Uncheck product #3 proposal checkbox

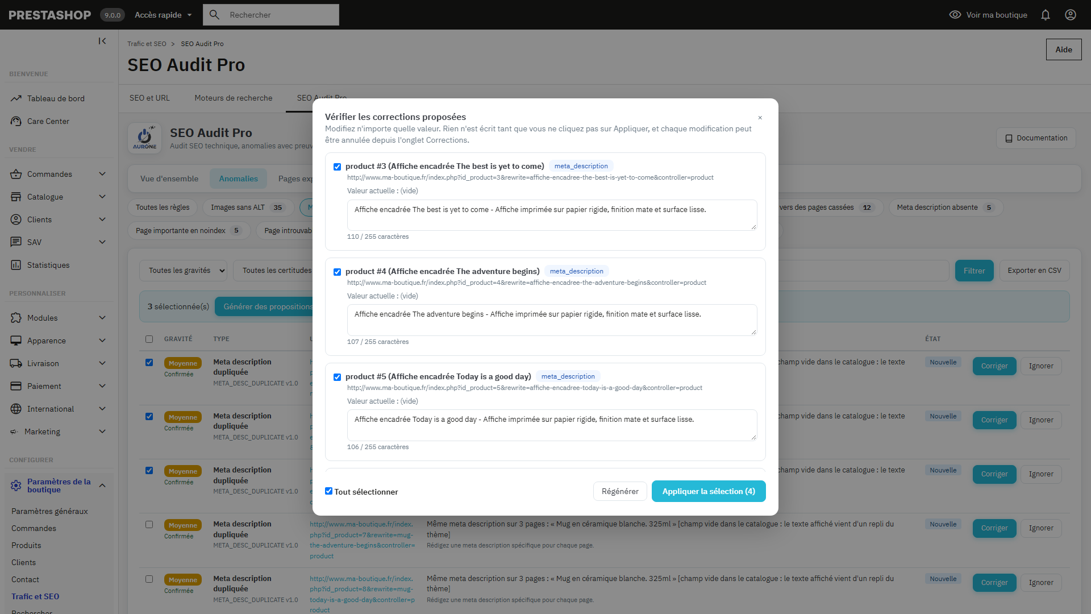337,167
